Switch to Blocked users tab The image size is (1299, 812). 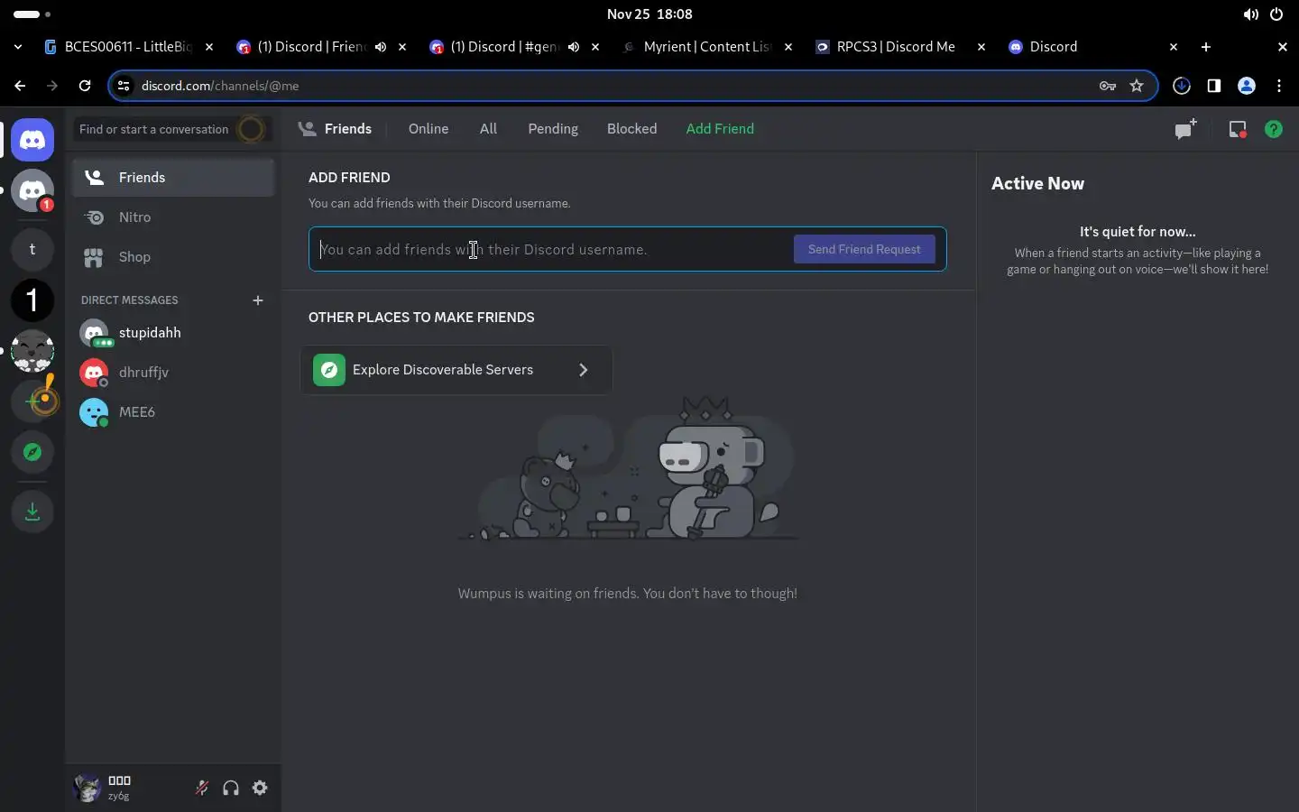[x=631, y=129]
